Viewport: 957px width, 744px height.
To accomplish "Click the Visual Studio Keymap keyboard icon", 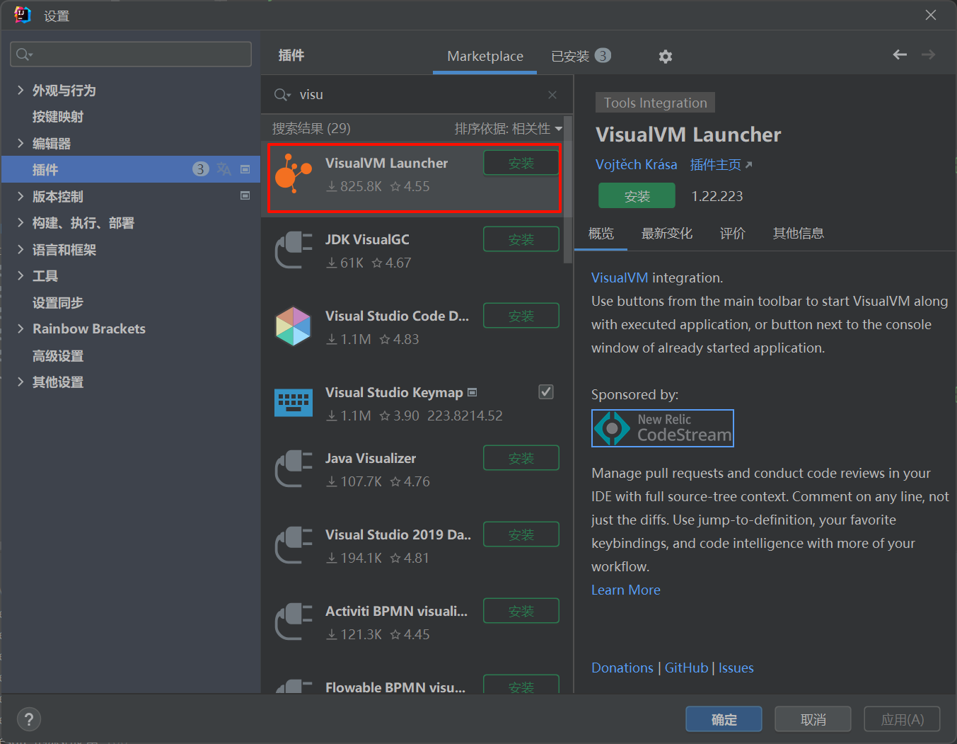I will (293, 403).
